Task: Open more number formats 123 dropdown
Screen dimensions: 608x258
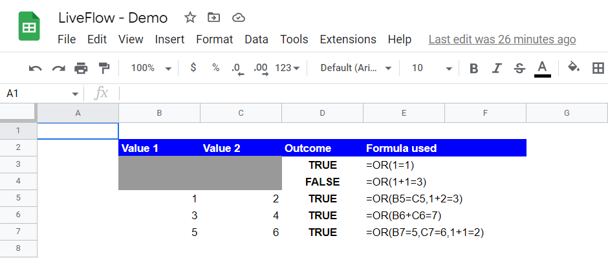Action: click(x=287, y=68)
